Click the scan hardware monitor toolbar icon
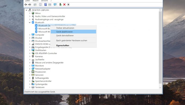The width and height of the screenshot is (185, 105). [55, 4]
